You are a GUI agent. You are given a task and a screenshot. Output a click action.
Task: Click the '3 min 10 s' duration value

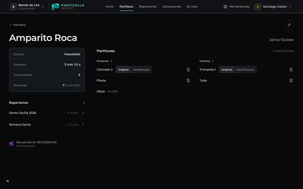point(72,65)
